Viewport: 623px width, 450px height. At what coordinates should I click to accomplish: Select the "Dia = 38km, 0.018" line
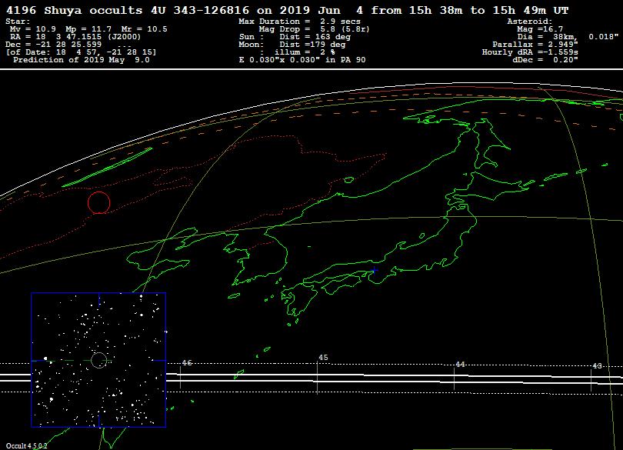(x=568, y=37)
